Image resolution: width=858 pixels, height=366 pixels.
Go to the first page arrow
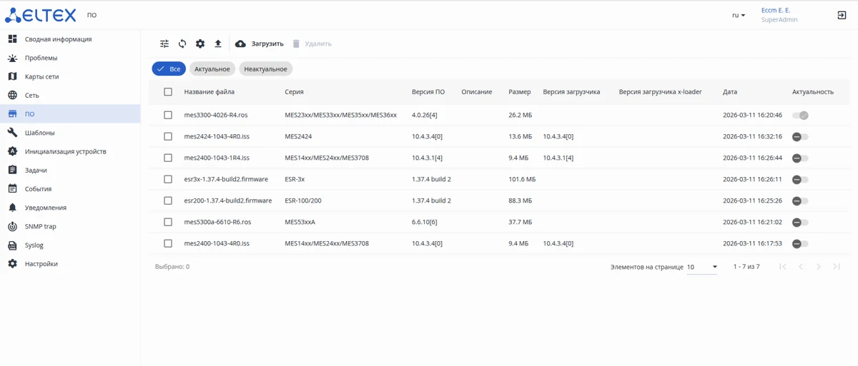pyautogui.click(x=783, y=267)
